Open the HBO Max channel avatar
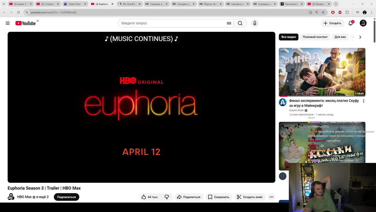 point(11,197)
